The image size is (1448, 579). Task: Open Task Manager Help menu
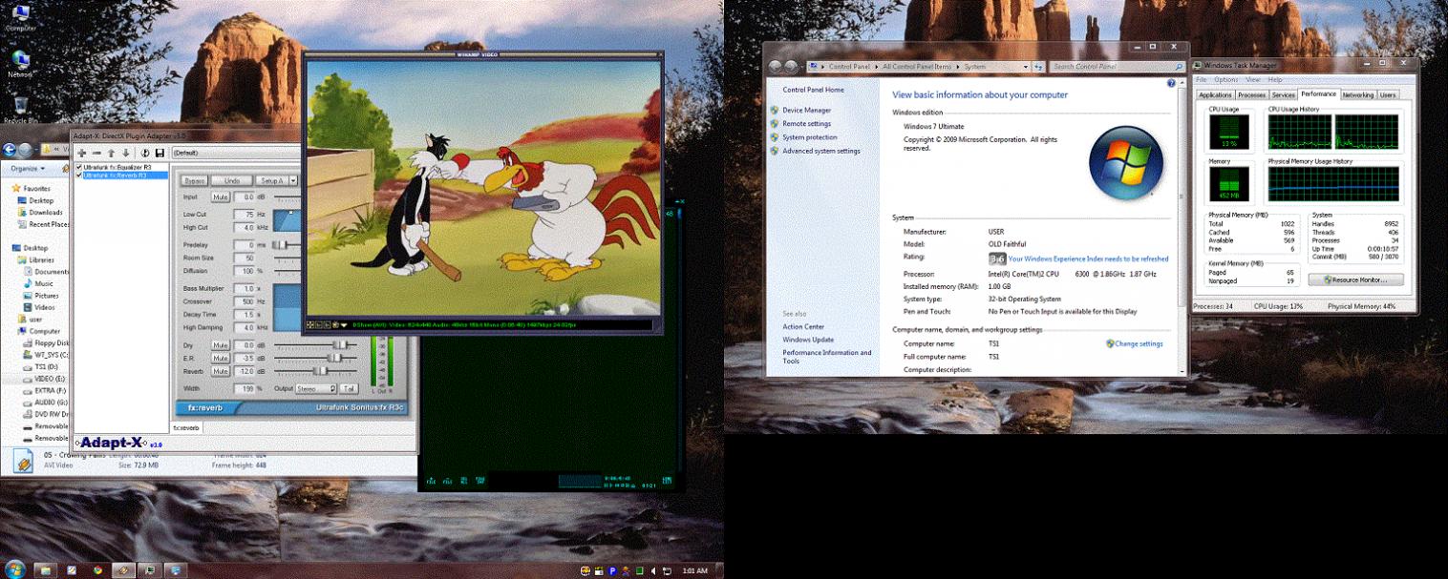click(1275, 80)
